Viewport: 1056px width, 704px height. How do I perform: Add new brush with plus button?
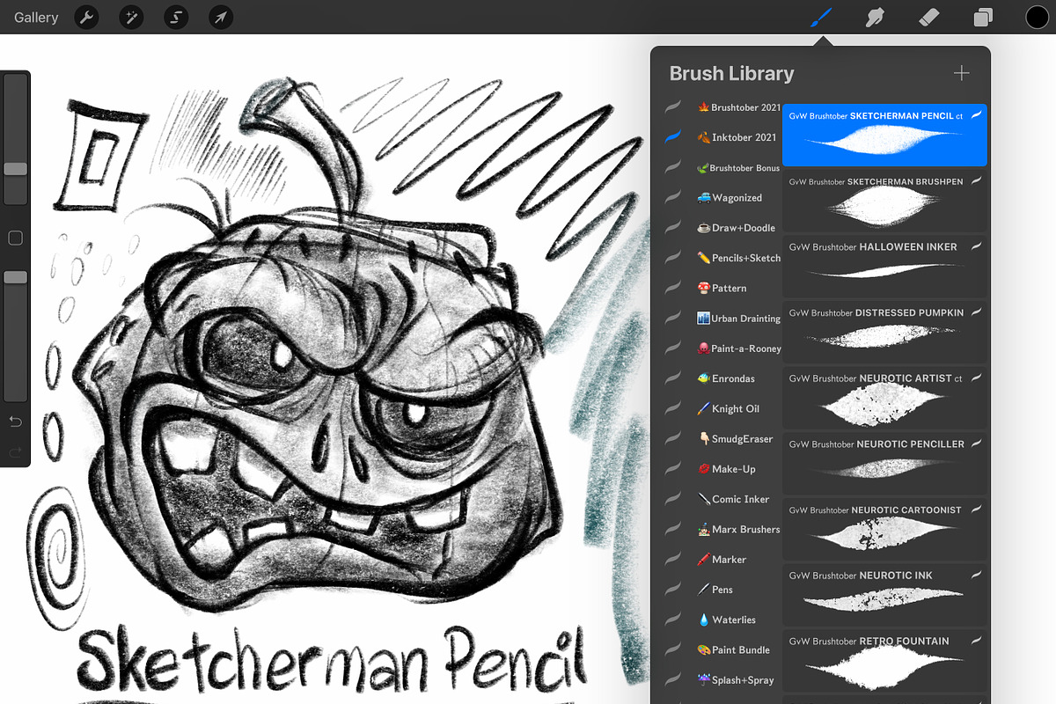point(962,73)
